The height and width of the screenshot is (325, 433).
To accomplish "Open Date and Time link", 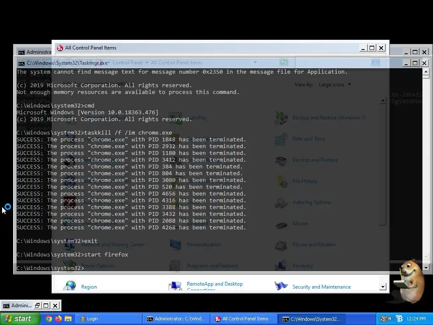I will pyautogui.click(x=308, y=139).
